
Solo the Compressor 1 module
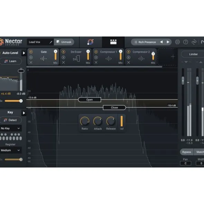96,57
